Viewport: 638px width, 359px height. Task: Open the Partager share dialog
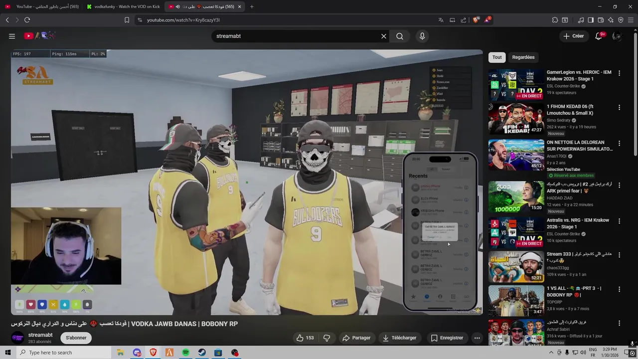click(x=356, y=338)
